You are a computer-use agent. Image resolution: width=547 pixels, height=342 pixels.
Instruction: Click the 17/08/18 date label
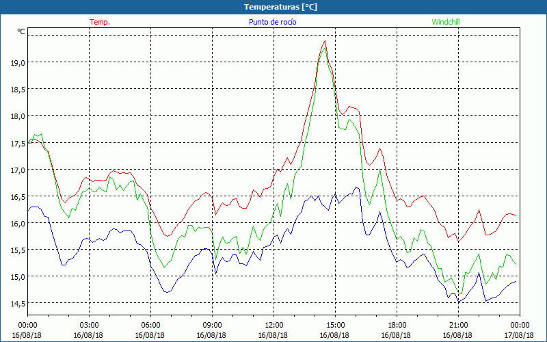(519, 335)
